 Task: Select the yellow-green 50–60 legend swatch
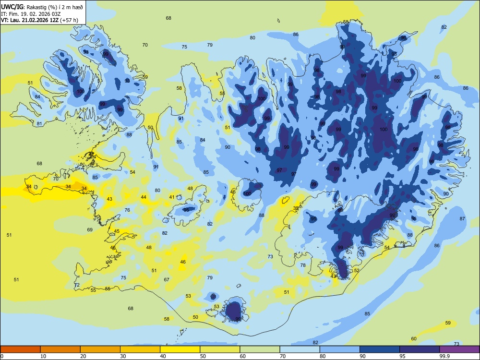pyautogui.click(x=220, y=349)
